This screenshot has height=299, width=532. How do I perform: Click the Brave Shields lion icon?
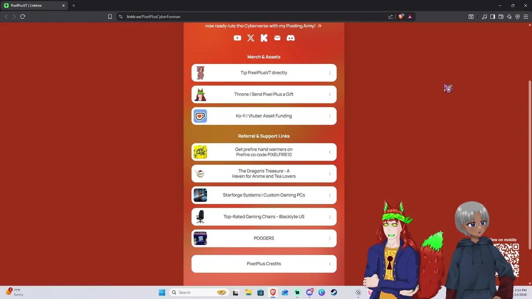401,17
